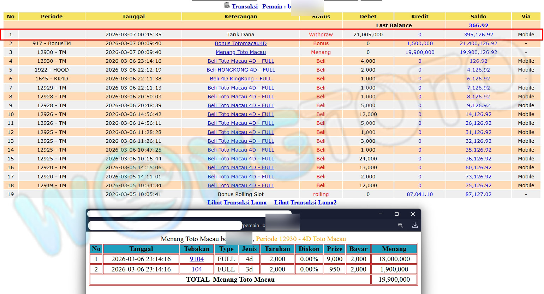544x294 pixels.
Task: Click tebakan number 104 link
Action: click(197, 269)
